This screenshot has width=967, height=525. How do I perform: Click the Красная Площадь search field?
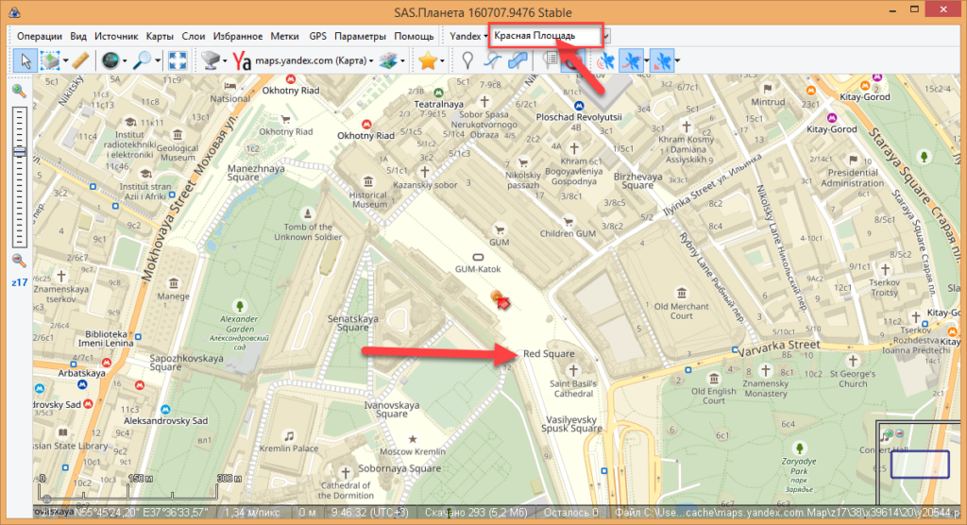coord(543,36)
